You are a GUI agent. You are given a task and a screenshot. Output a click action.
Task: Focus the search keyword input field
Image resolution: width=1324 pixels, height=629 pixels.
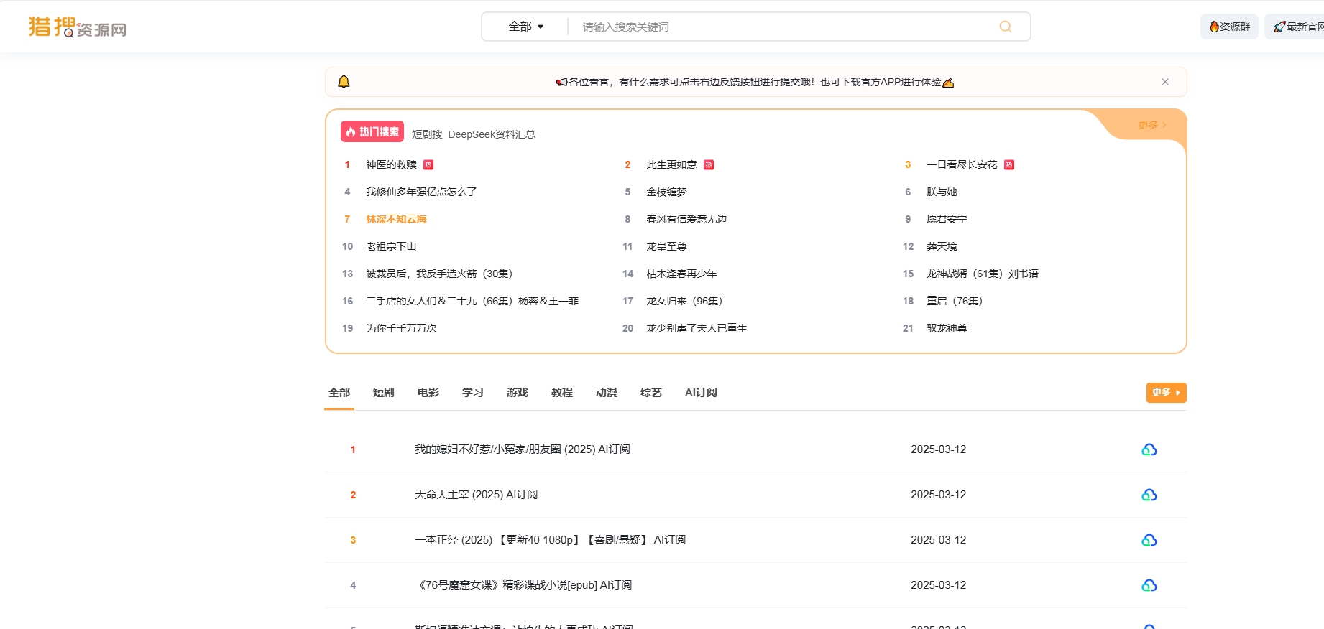[x=783, y=27]
